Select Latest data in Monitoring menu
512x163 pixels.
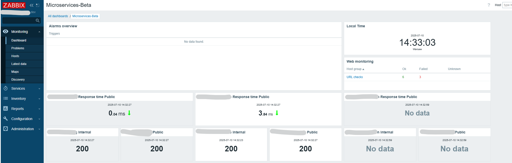tap(19, 64)
